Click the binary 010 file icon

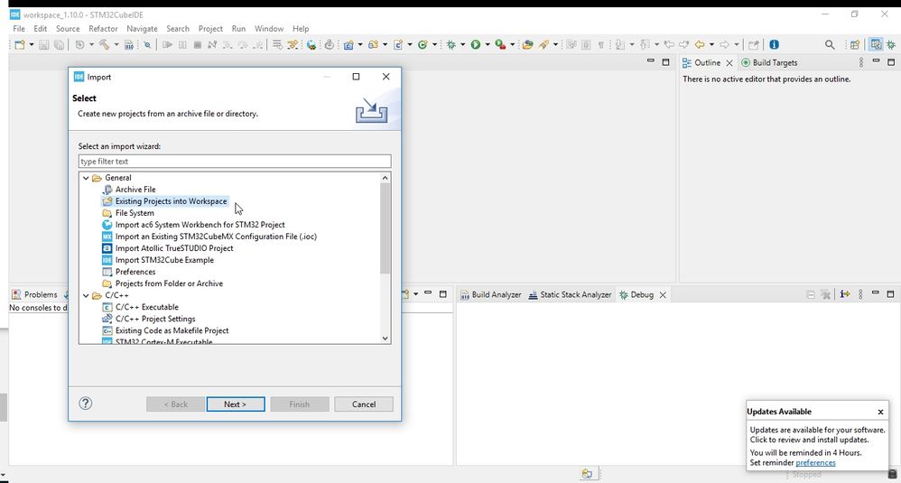[x=129, y=45]
